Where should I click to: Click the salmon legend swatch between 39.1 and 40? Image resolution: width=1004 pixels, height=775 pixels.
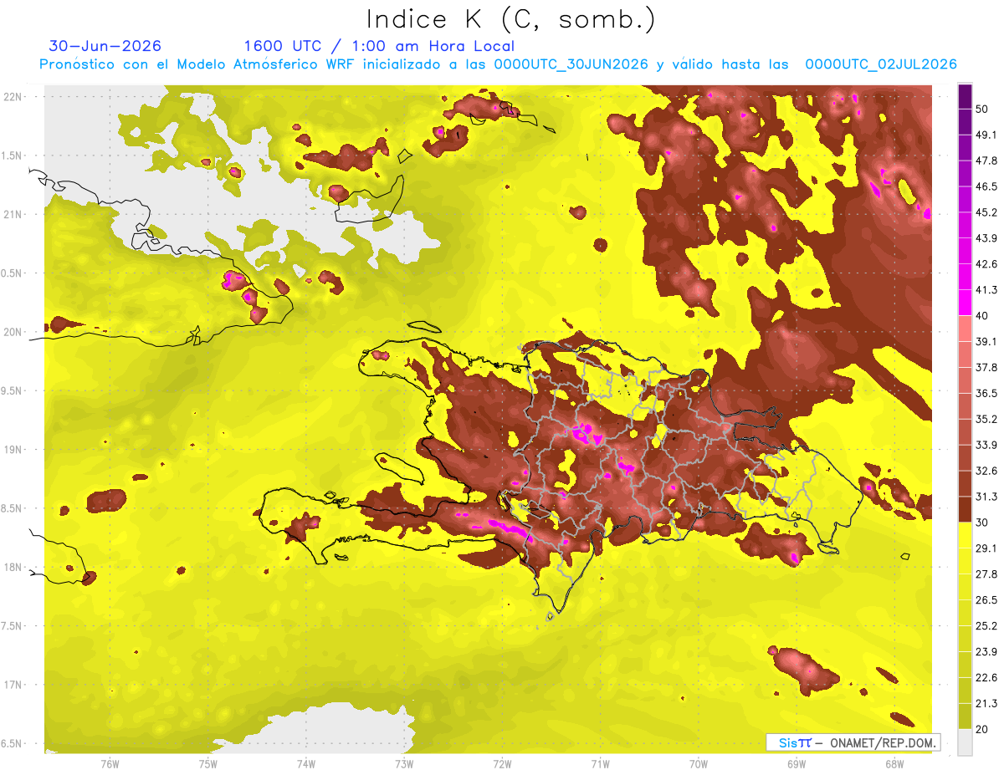(965, 329)
